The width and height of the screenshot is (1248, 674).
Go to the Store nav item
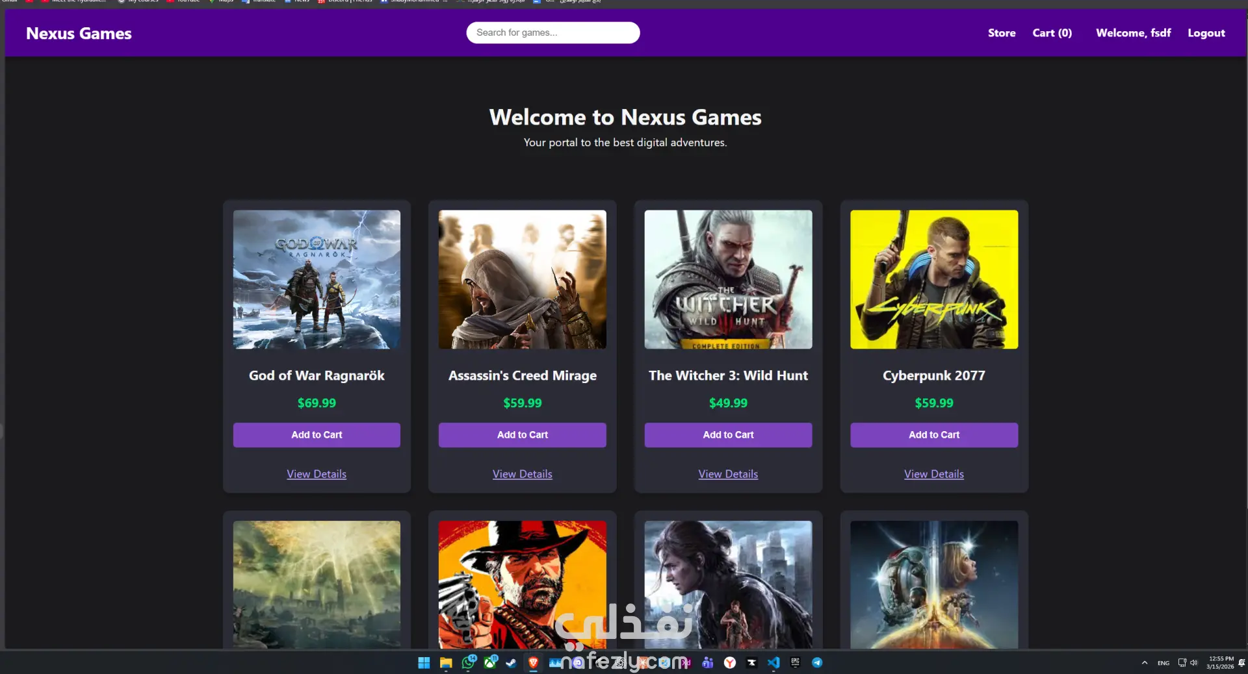(x=1002, y=32)
